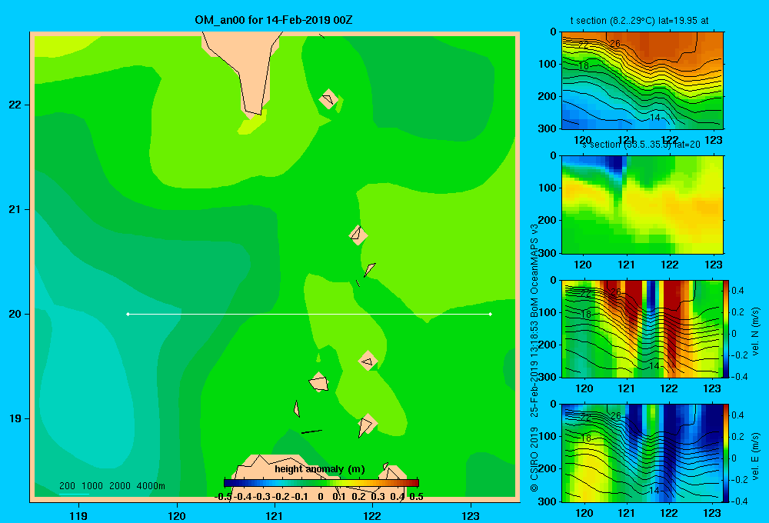Open the salinity section plot

pyautogui.click(x=642, y=205)
